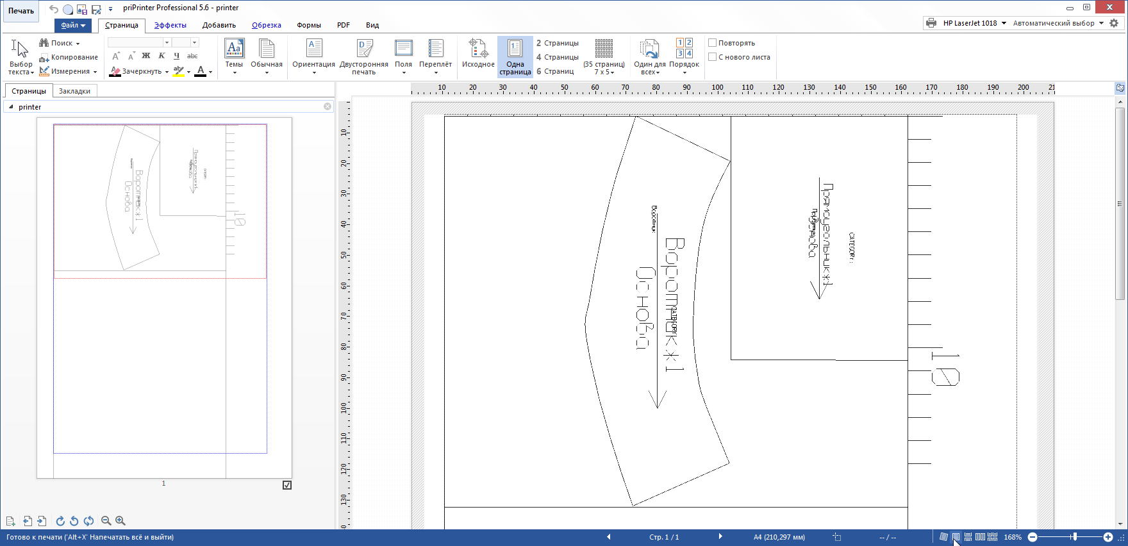Click the Поля margins icon

(x=403, y=49)
